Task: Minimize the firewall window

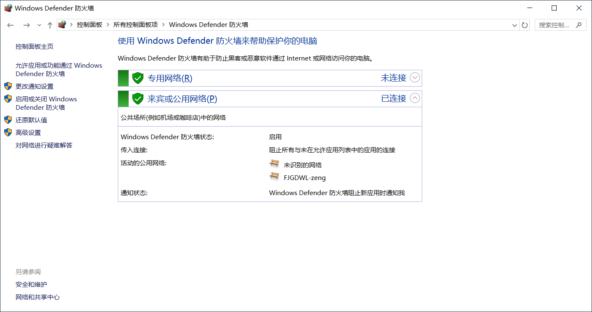Action: [529, 8]
